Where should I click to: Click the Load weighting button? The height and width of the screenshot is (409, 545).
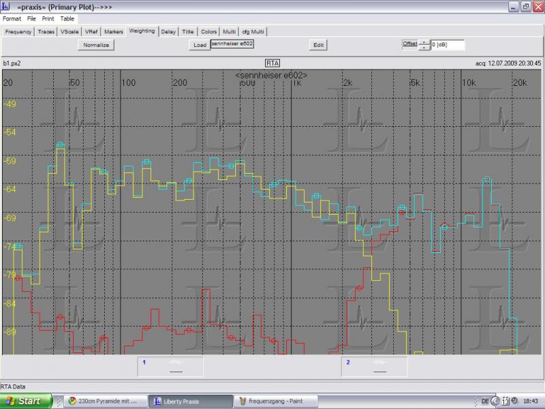(x=200, y=45)
